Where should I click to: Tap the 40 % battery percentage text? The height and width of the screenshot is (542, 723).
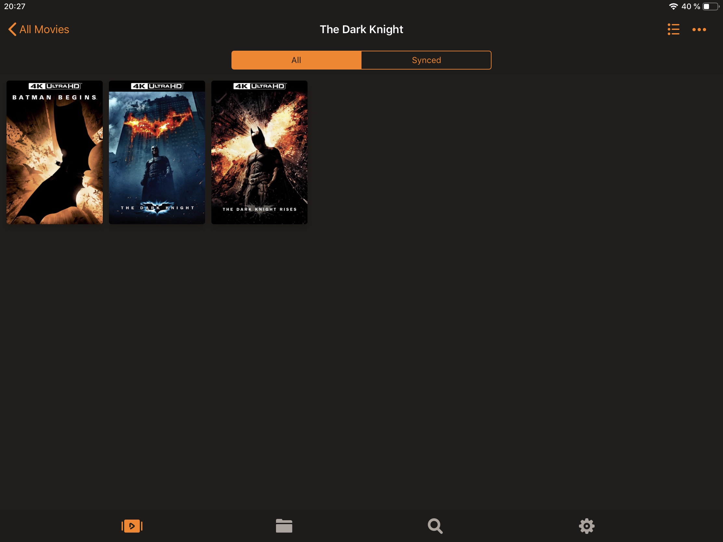click(690, 6)
